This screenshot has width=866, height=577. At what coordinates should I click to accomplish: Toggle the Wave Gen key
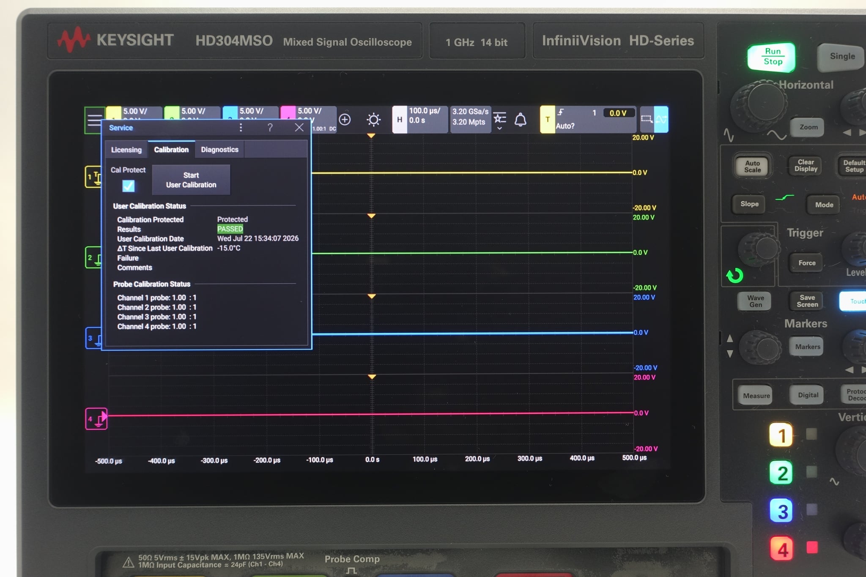[x=755, y=301]
